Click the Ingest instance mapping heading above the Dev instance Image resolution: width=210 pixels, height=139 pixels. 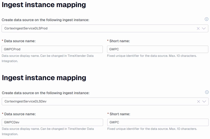44,78
